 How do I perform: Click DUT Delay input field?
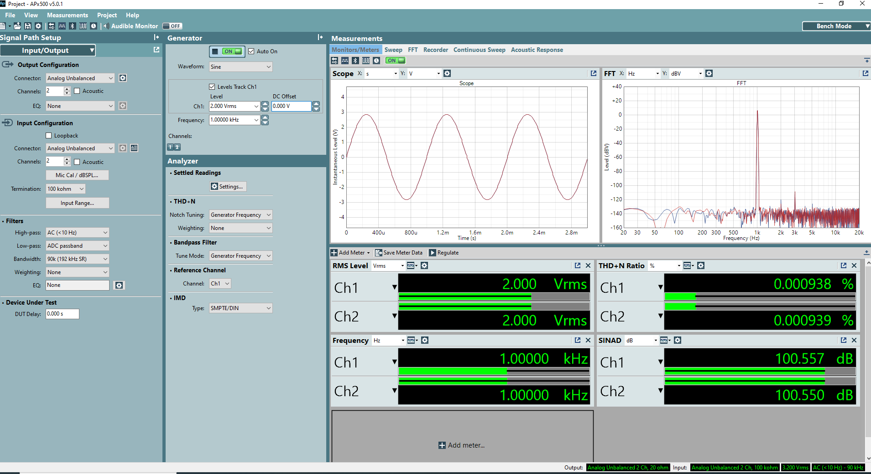62,314
